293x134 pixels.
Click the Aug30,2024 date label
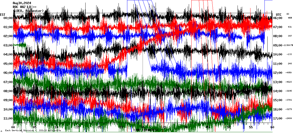coord(22,3)
